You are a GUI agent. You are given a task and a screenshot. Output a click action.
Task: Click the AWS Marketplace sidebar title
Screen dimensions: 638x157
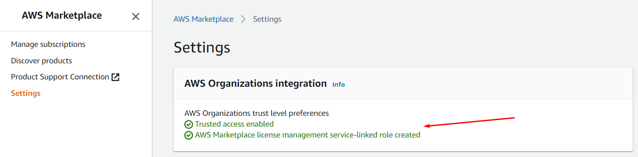coord(62,16)
